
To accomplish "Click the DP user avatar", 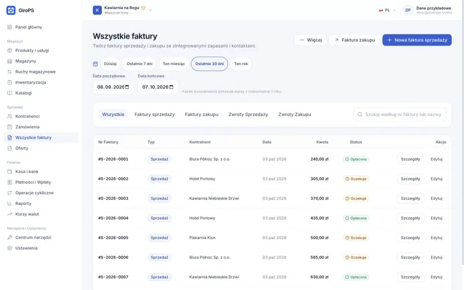I will [408, 10].
